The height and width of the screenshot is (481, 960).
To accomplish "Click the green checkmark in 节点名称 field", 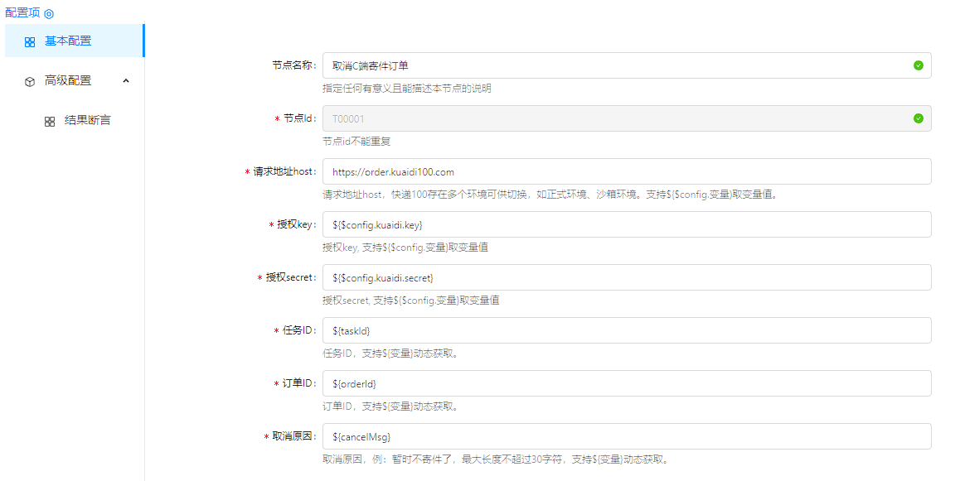I will pos(918,65).
